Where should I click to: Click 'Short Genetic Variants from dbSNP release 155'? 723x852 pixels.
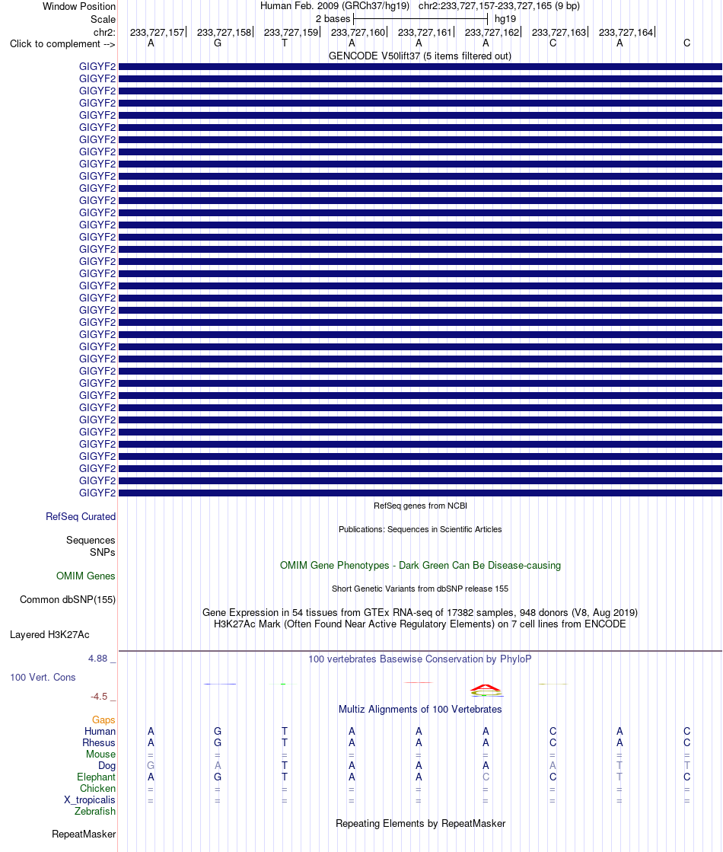420,589
